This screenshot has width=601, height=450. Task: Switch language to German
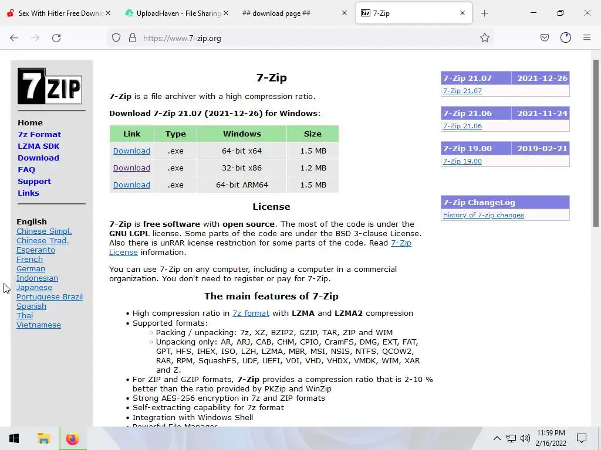[x=31, y=268]
